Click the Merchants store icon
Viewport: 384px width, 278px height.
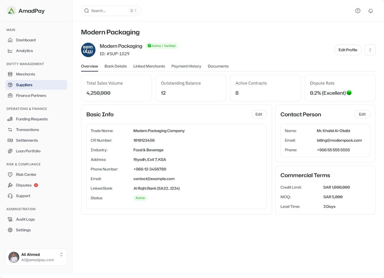[x=10, y=74]
